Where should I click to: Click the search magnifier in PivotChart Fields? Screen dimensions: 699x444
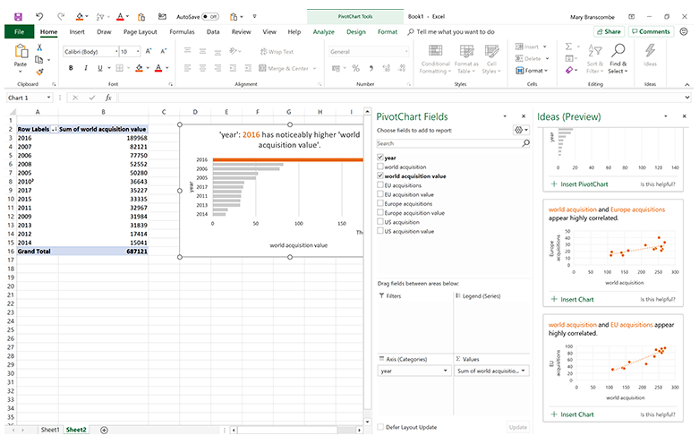526,143
